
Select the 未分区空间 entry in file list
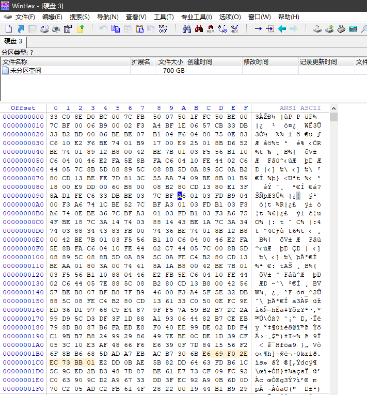coord(26,71)
